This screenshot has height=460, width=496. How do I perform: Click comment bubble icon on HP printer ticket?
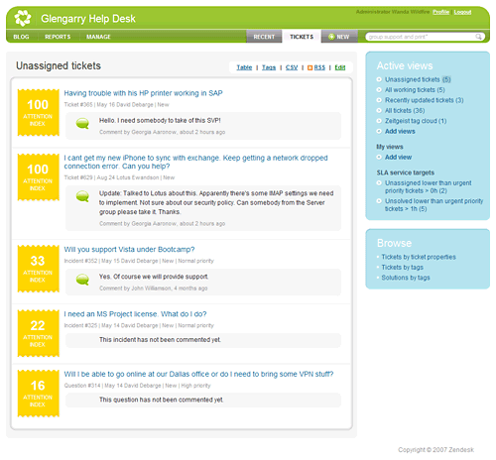pyautogui.click(x=82, y=124)
